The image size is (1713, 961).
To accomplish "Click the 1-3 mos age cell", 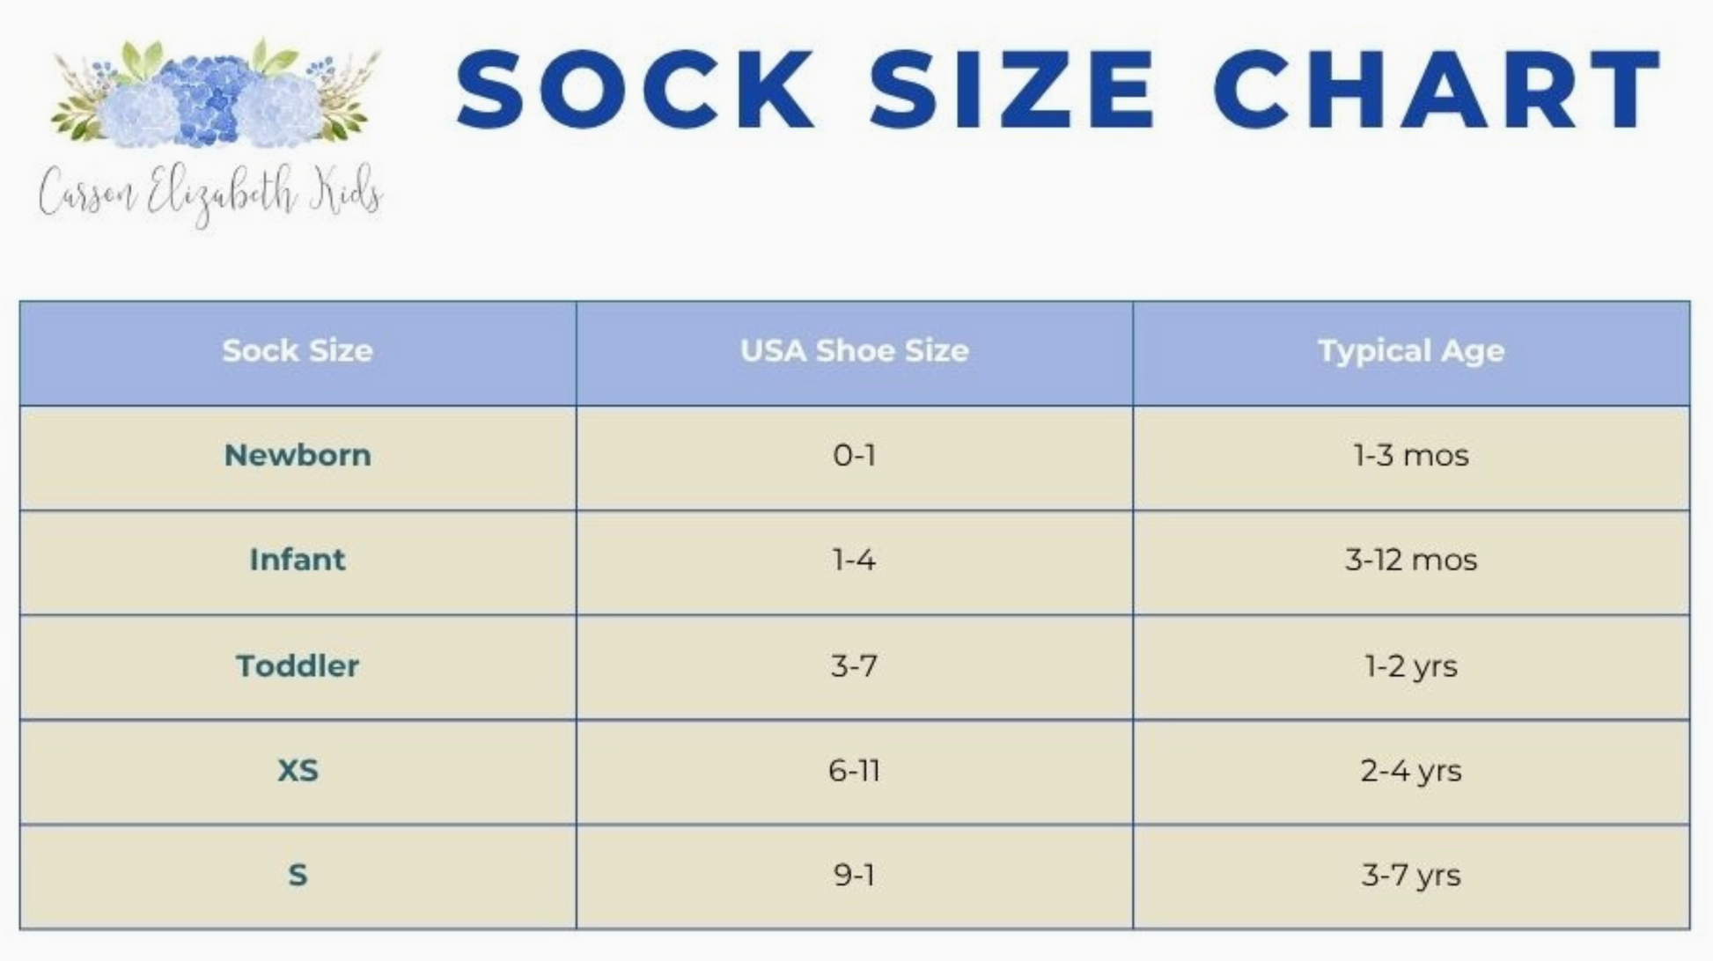I will tap(1410, 455).
